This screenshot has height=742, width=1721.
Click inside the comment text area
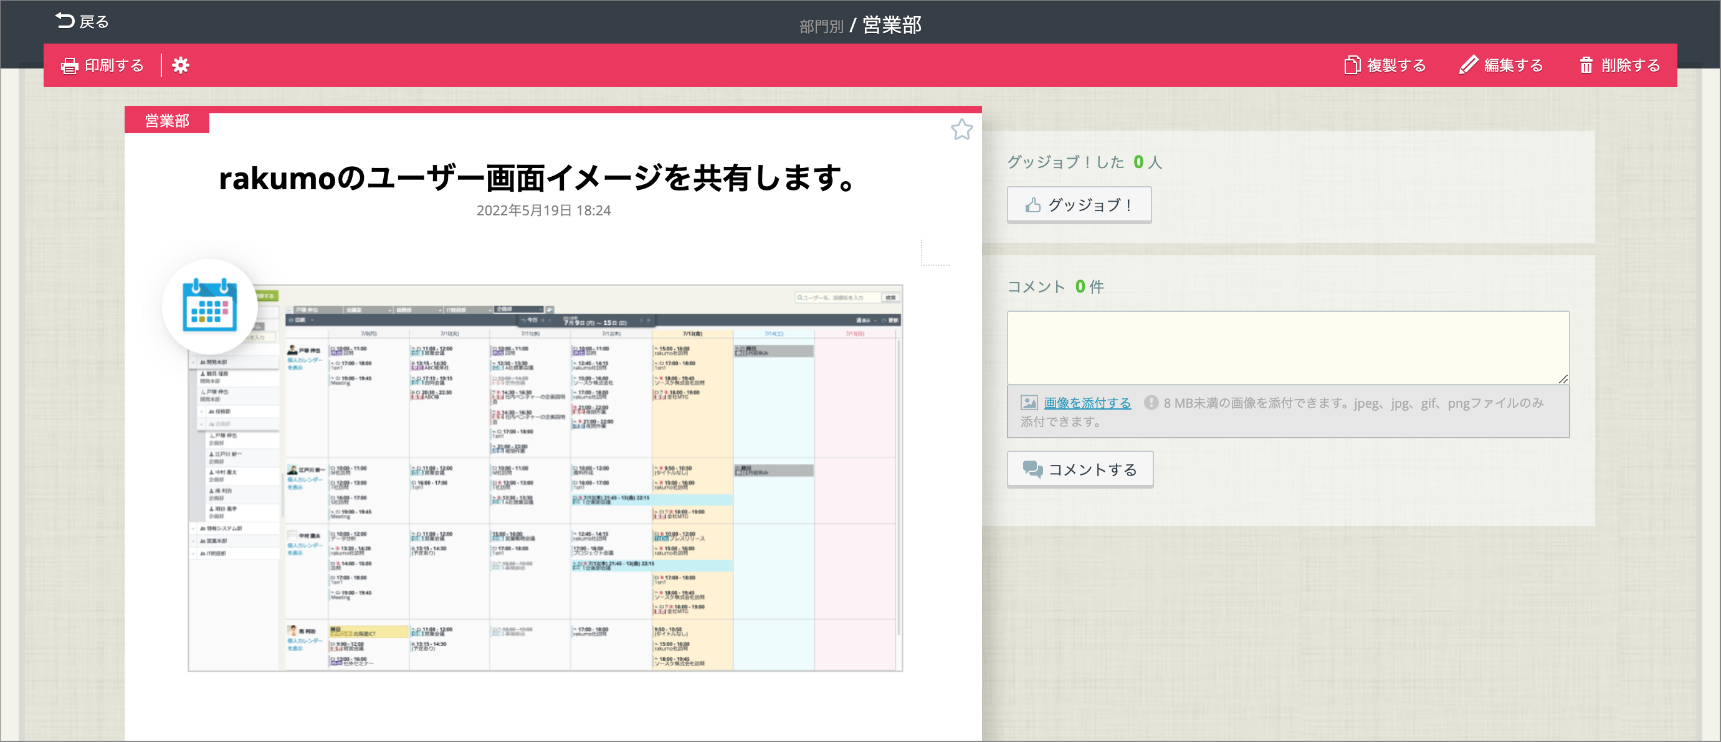tap(1287, 347)
